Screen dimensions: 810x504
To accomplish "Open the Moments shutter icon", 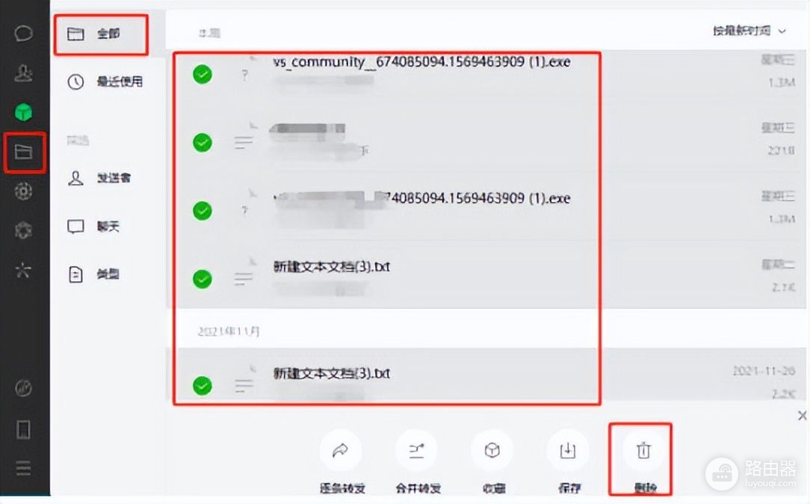I will coord(23,191).
